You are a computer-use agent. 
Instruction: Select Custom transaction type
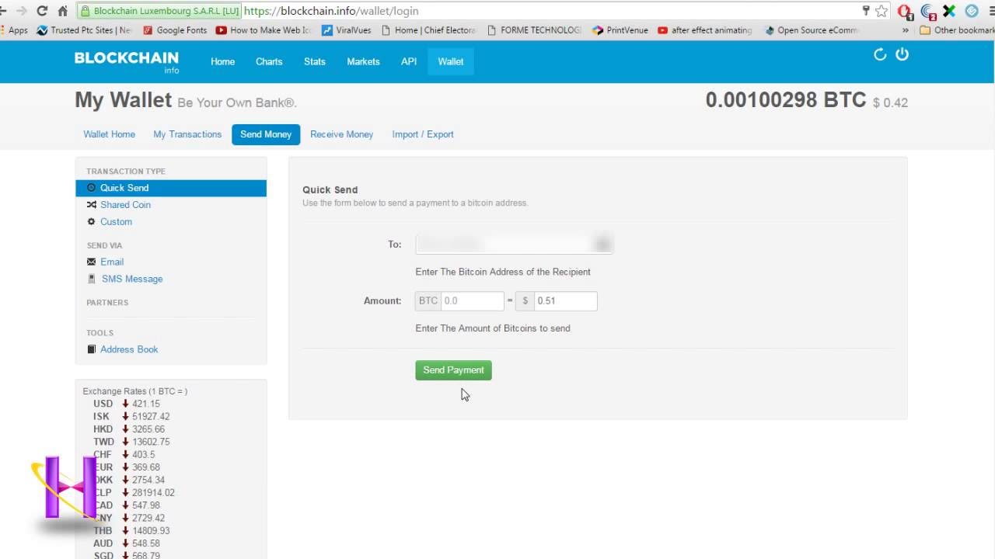[x=116, y=222]
